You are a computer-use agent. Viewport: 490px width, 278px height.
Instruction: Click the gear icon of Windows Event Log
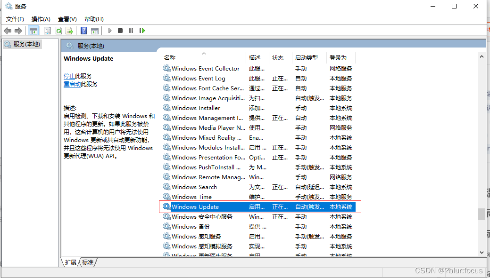click(167, 78)
